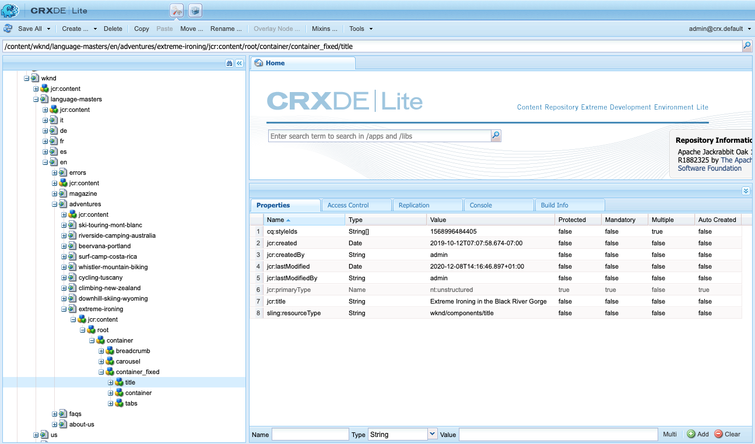Collapse the extreme-ironing tree node
755x444 pixels.
pyautogui.click(x=64, y=309)
